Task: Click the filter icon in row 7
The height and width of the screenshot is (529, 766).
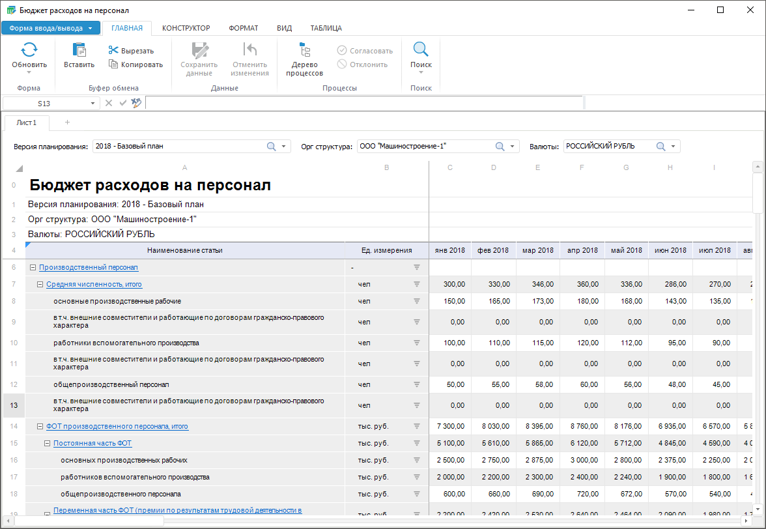Action: [x=417, y=285]
